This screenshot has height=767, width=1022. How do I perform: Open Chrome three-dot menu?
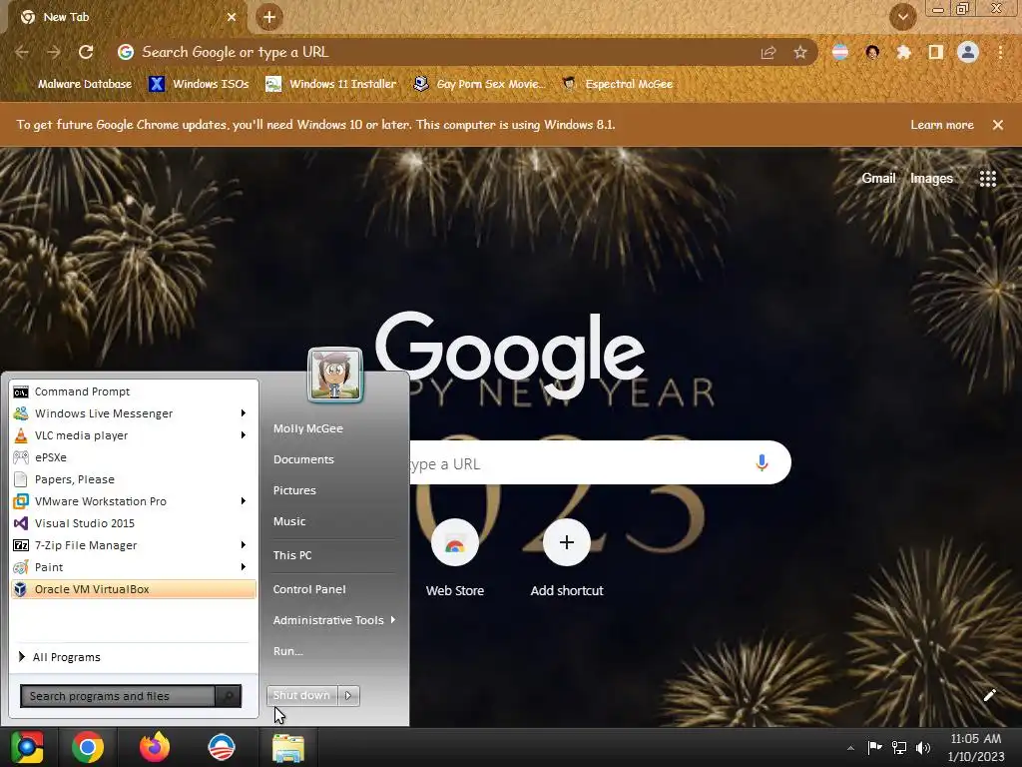[1000, 52]
